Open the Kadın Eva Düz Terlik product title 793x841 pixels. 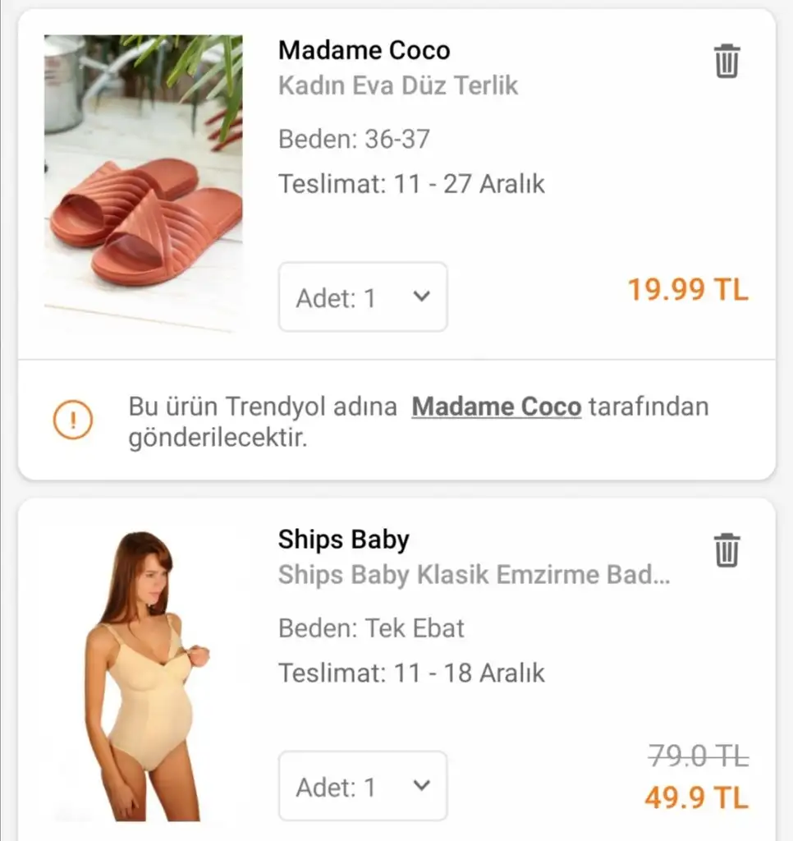398,85
